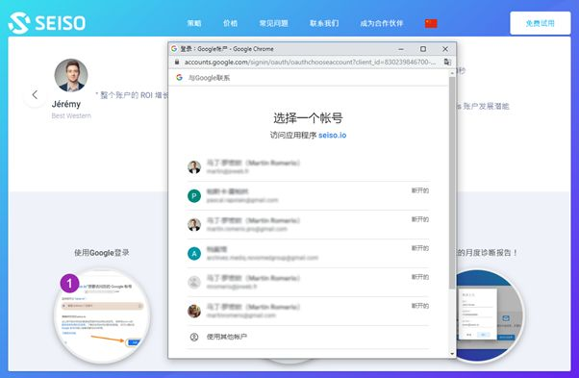Click the translate icon in the popup address bar
The height and width of the screenshot is (378, 579).
(447, 62)
